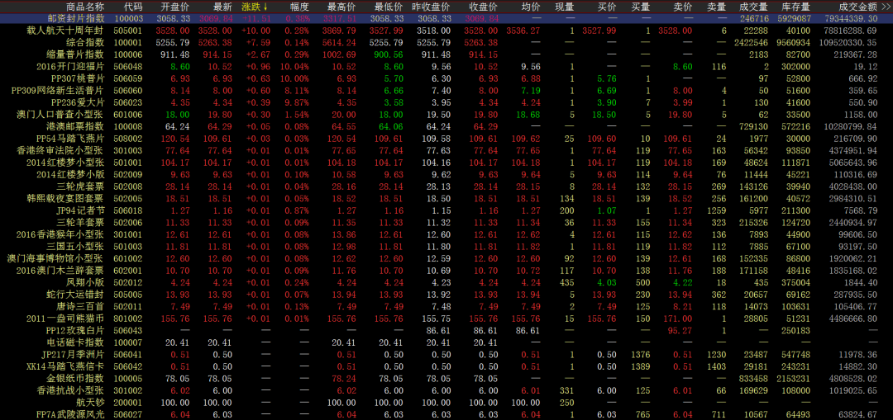Sort by 买价 column header
This screenshot has width=893, height=420.
click(x=607, y=7)
